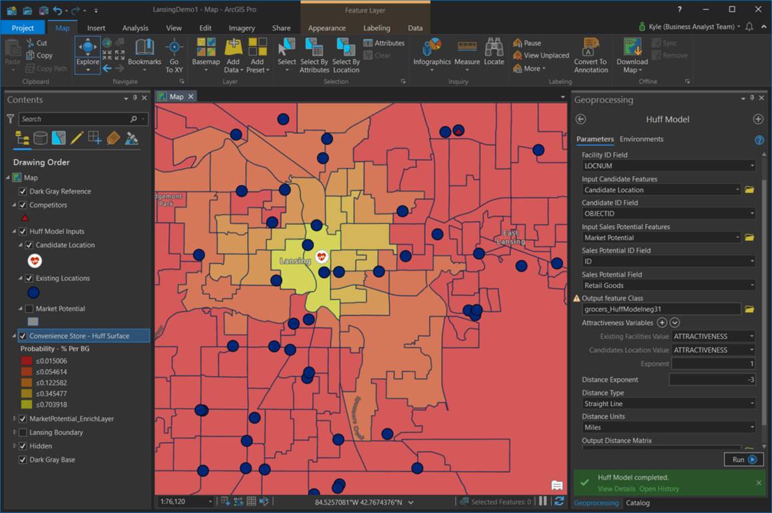Viewport: 772px width, 513px height.
Task: Collapse the Candidate Location layer legend
Action: [19, 245]
